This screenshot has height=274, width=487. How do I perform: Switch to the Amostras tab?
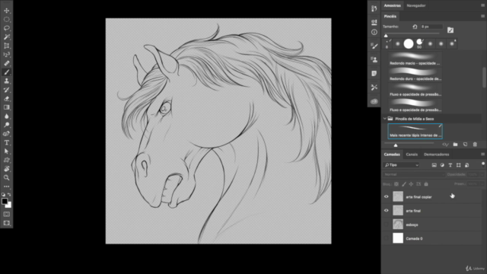[393, 5]
